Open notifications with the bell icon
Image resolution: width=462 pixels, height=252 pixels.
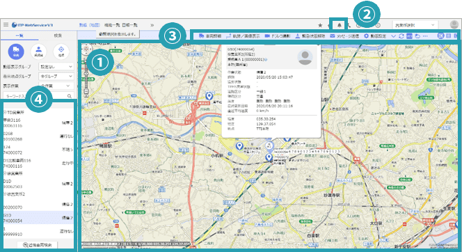point(340,25)
